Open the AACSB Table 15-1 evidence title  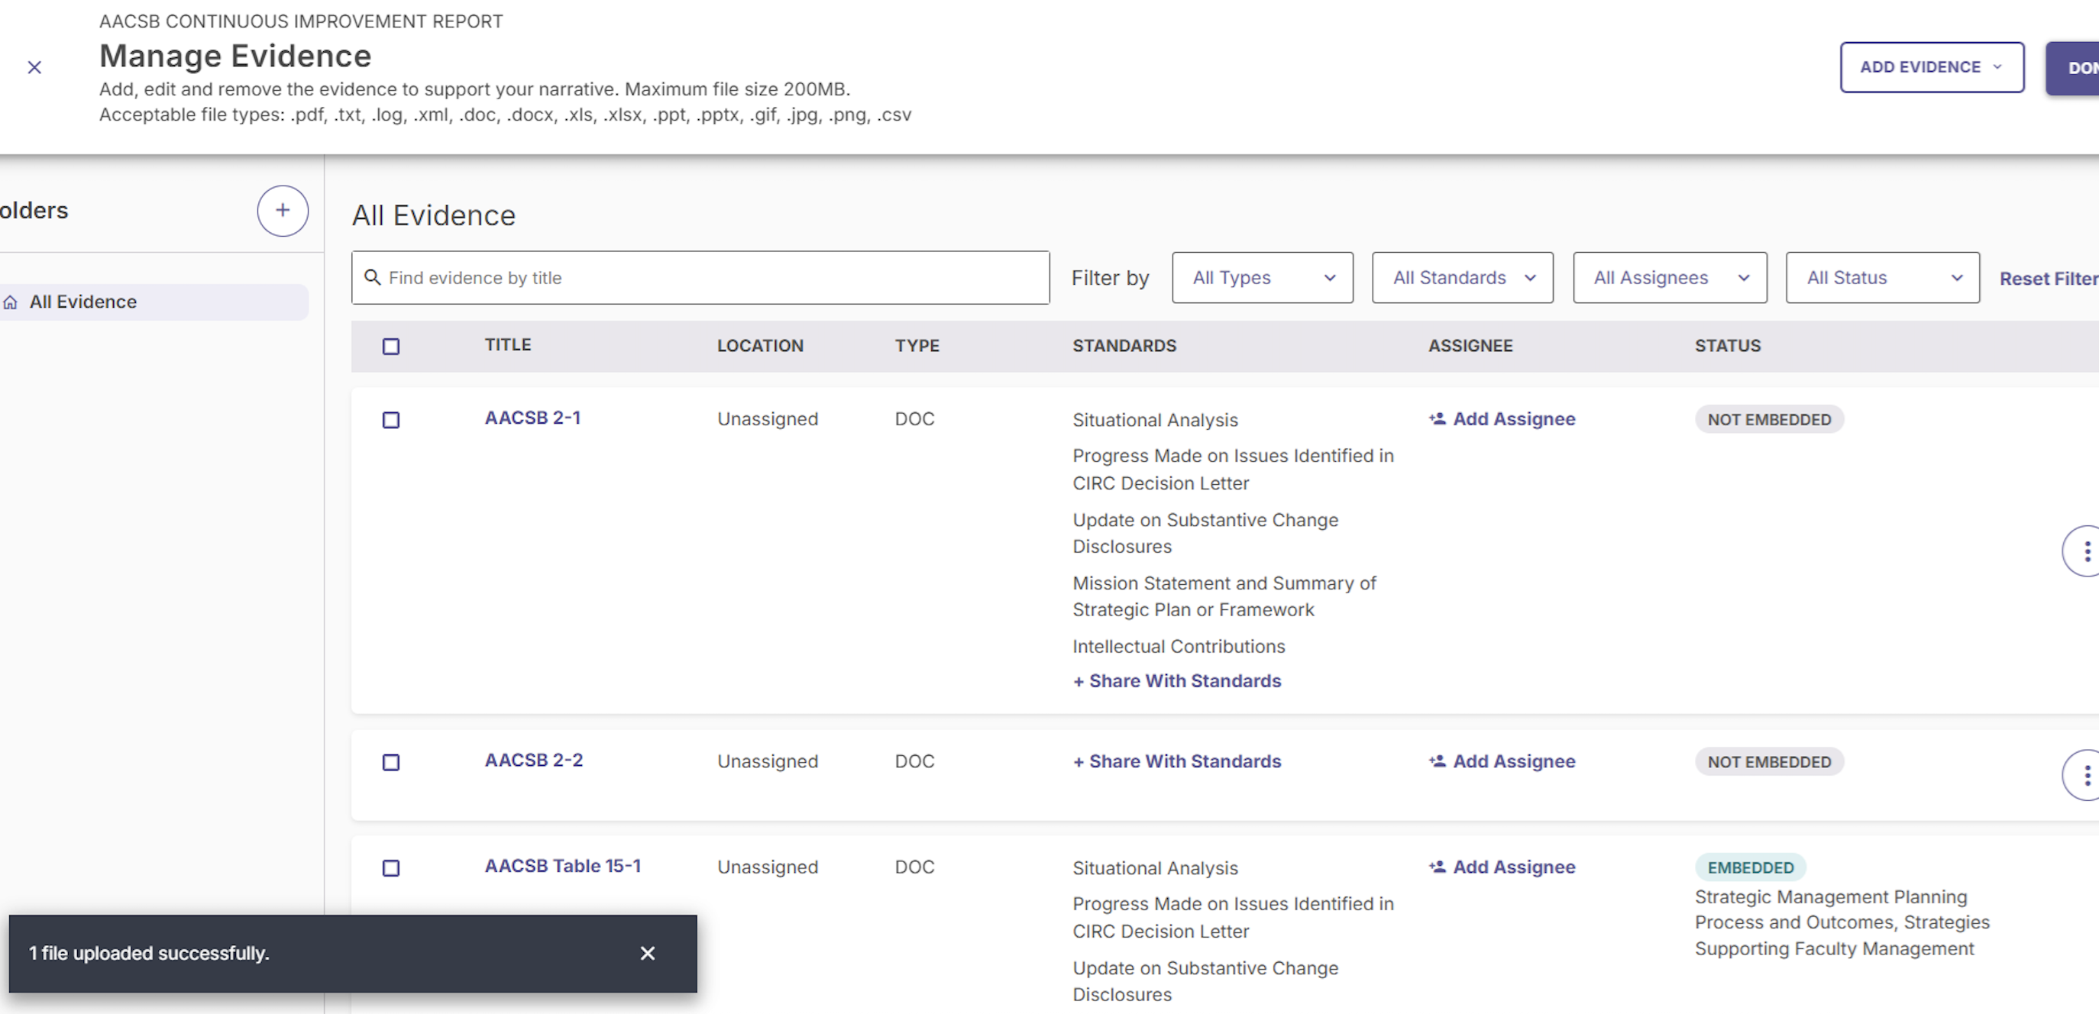pos(563,866)
